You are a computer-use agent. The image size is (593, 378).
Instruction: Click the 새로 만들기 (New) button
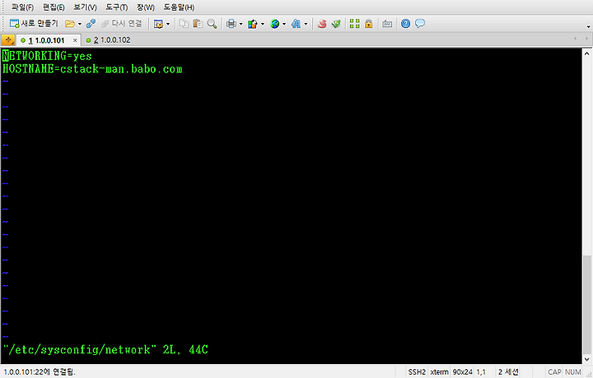click(34, 23)
